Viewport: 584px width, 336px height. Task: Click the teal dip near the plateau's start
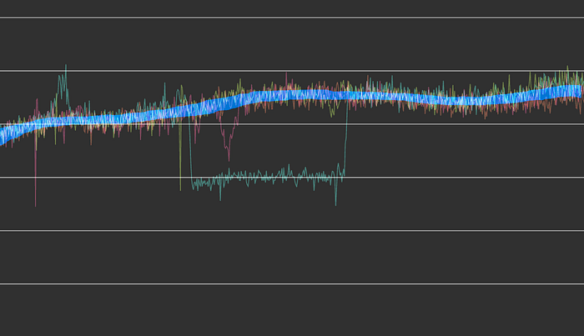pyautogui.click(x=220, y=198)
